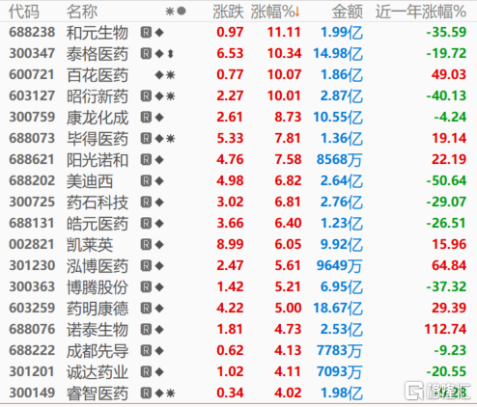Sort by the 涨幅% column header
Screen dimensions: 477x407
[272, 12]
